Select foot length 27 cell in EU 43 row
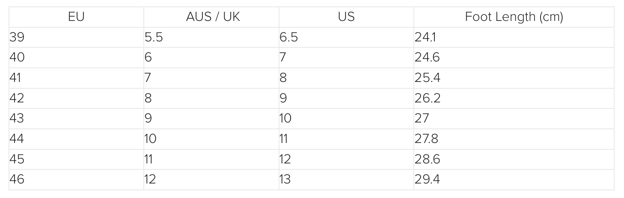 [422, 119]
